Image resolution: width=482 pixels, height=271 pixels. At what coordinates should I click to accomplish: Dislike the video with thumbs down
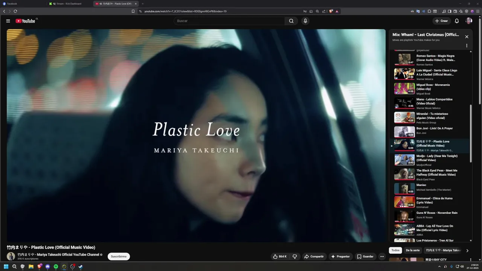295,257
